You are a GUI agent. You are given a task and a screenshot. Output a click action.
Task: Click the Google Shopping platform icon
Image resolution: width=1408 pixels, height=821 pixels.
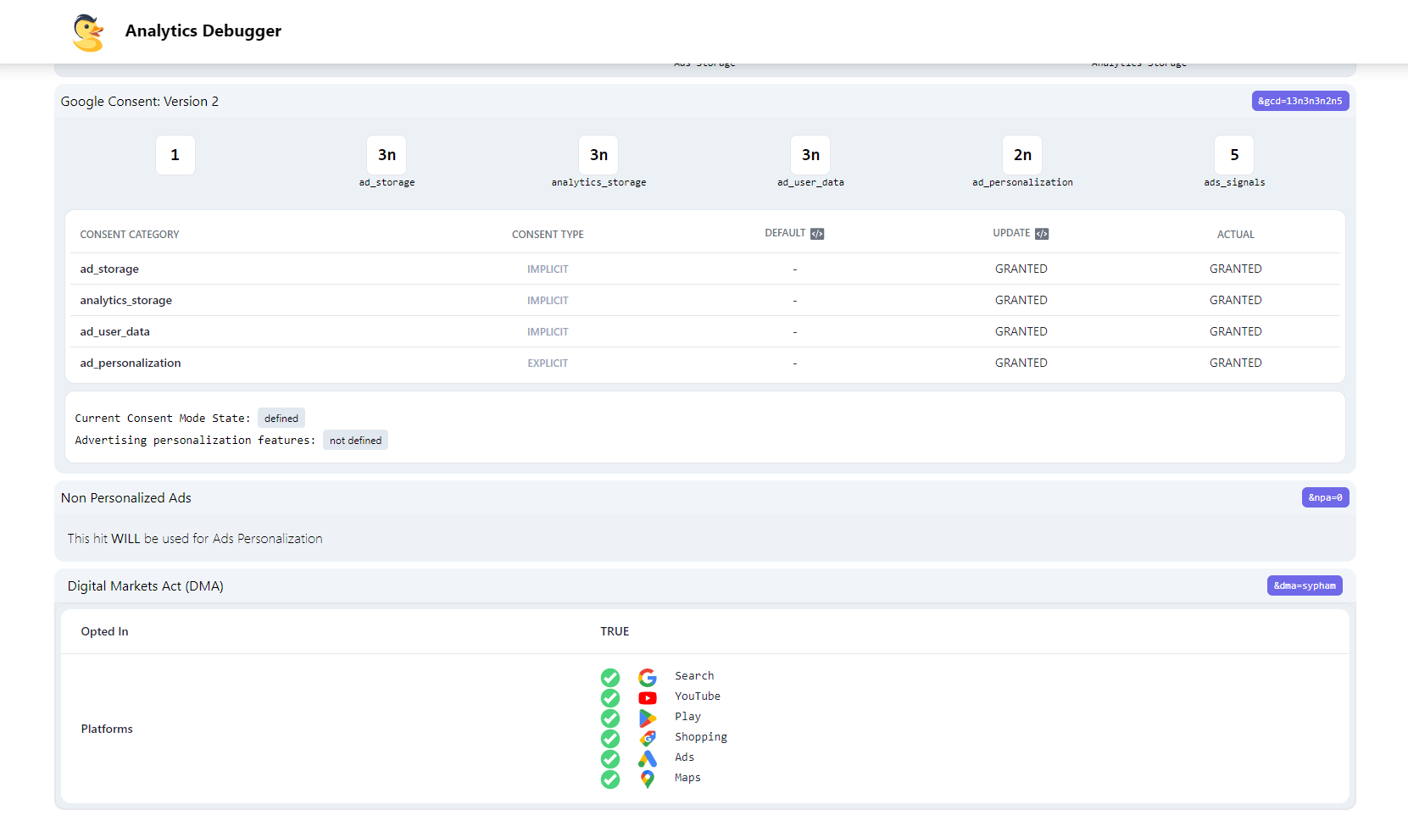click(648, 738)
